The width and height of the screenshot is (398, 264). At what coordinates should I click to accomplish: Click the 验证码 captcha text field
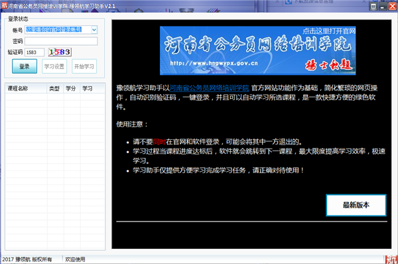click(34, 52)
